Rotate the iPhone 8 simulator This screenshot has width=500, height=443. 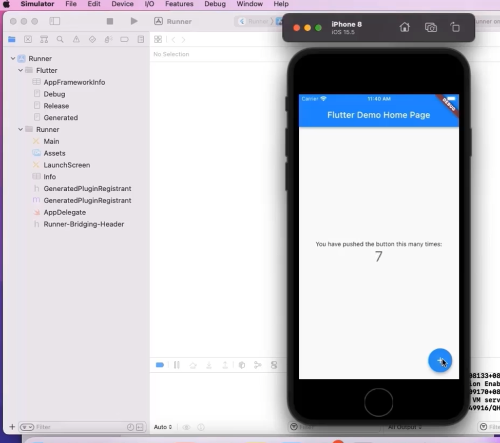click(455, 28)
